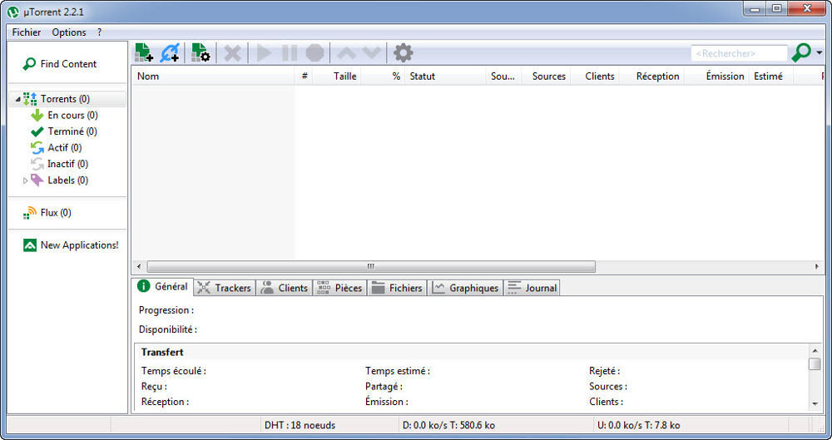Image resolution: width=832 pixels, height=440 pixels.
Task: Select Find Content in the sidebar
Action: click(x=59, y=64)
